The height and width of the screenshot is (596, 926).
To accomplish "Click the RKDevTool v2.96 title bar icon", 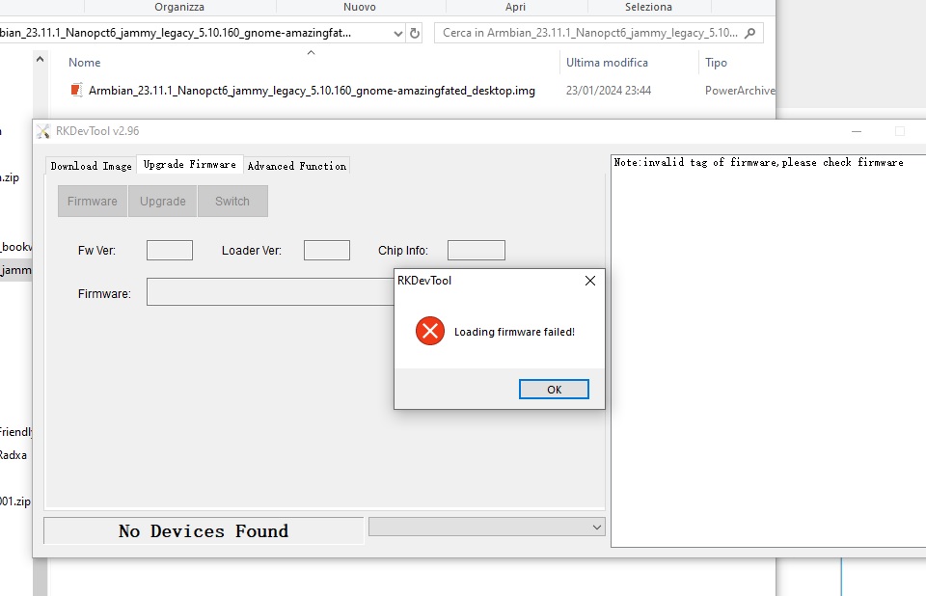I will click(43, 131).
